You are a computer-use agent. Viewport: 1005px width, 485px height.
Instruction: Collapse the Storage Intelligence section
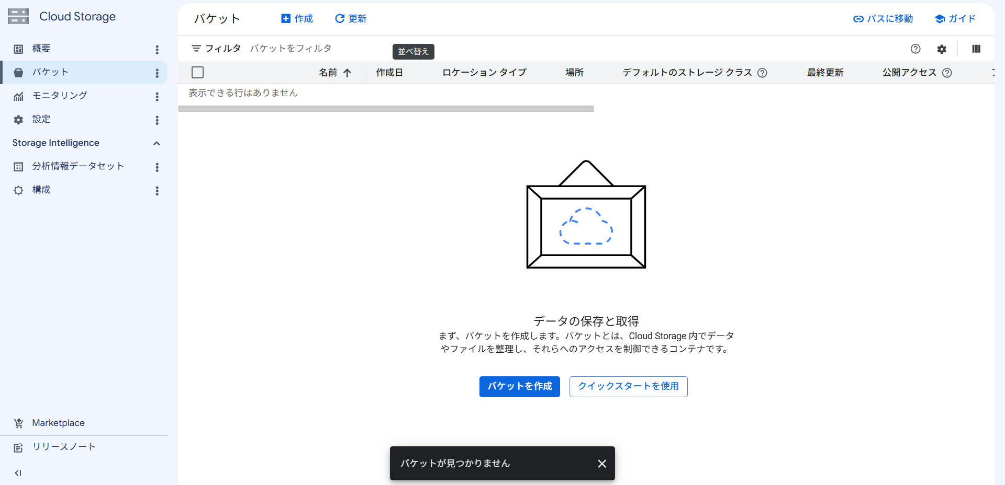[x=157, y=143]
